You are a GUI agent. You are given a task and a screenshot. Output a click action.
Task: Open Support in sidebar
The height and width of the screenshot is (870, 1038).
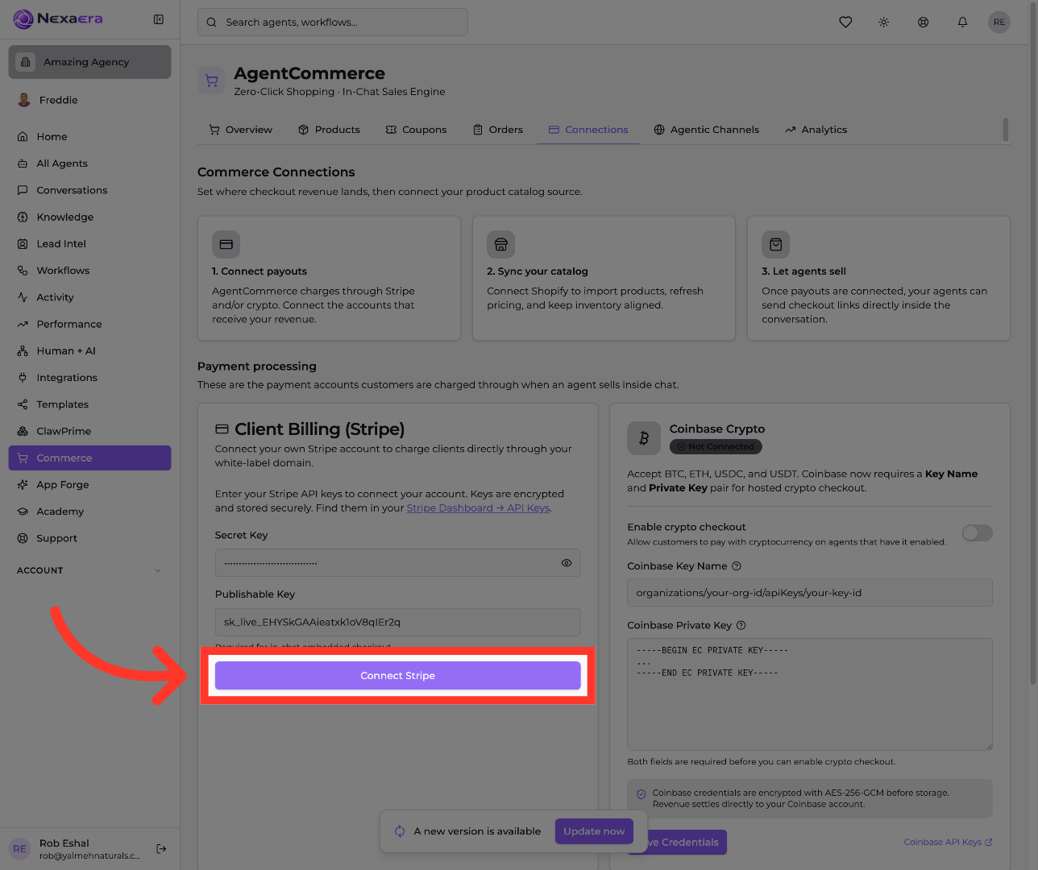89,538
